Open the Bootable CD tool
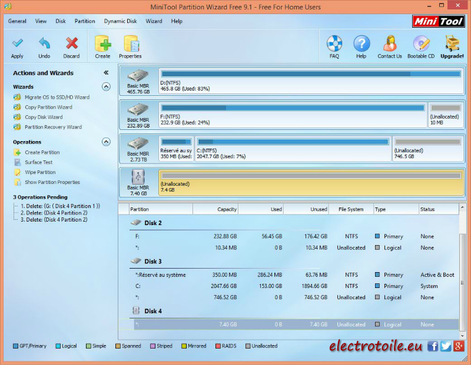This screenshot has height=365, width=471. tap(421, 47)
